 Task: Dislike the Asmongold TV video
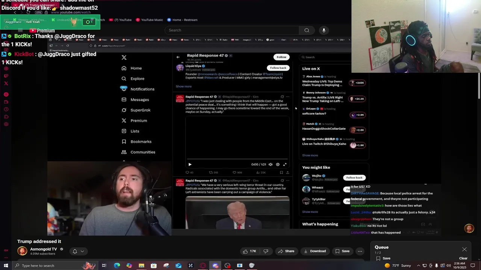[266, 251]
